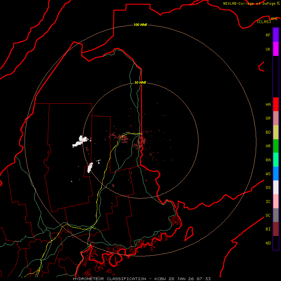
Task: Click the '50 NMI' range ring label
Action: point(140,82)
